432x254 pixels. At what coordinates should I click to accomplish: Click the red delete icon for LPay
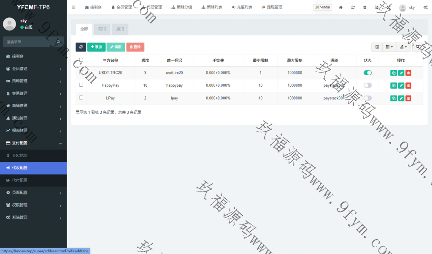408,98
